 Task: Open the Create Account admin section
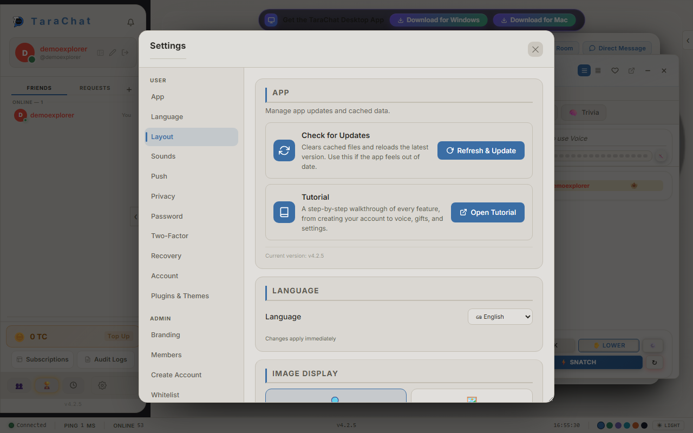192,375
